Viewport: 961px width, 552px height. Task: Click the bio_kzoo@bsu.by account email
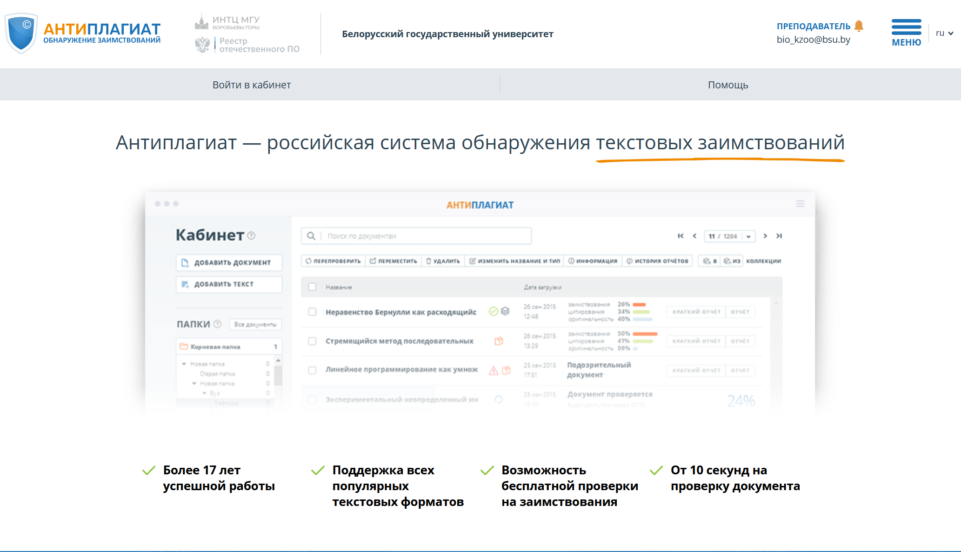coord(813,40)
